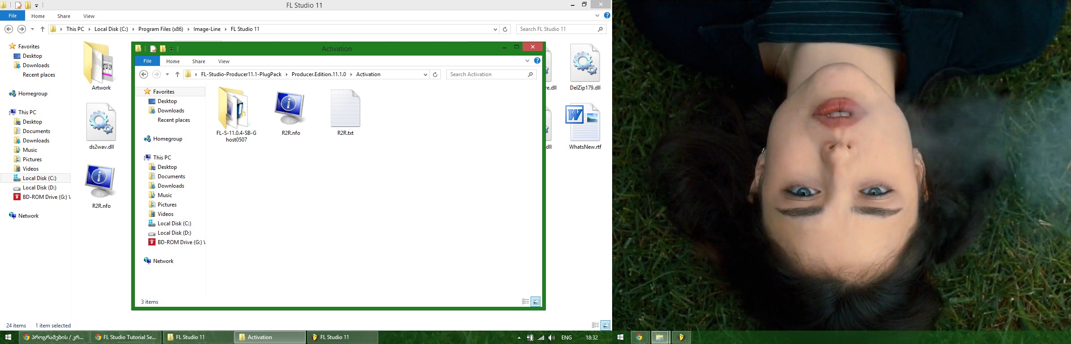Viewport: 1071px width, 344px height.
Task: Open the Share tab in FL Studio 11 window
Action: point(64,16)
